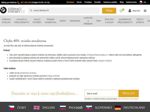Open the Pánská kosmetika category

click(50, 21)
